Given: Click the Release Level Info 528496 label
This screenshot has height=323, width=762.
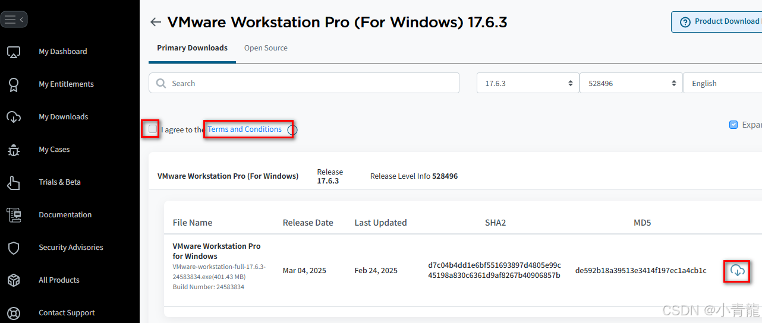Looking at the screenshot, I should click(414, 176).
